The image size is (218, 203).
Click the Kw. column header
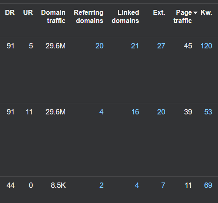pos(207,13)
